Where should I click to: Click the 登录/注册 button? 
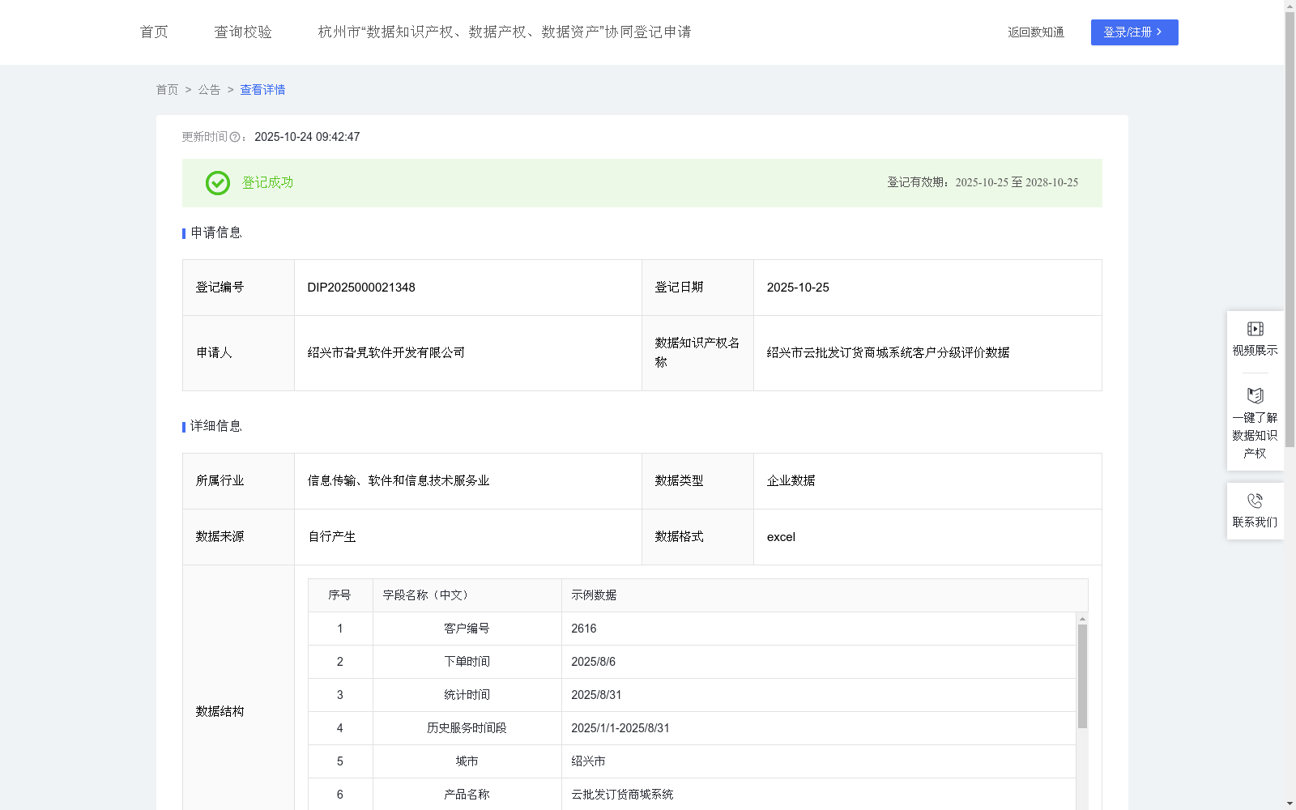coord(1134,32)
